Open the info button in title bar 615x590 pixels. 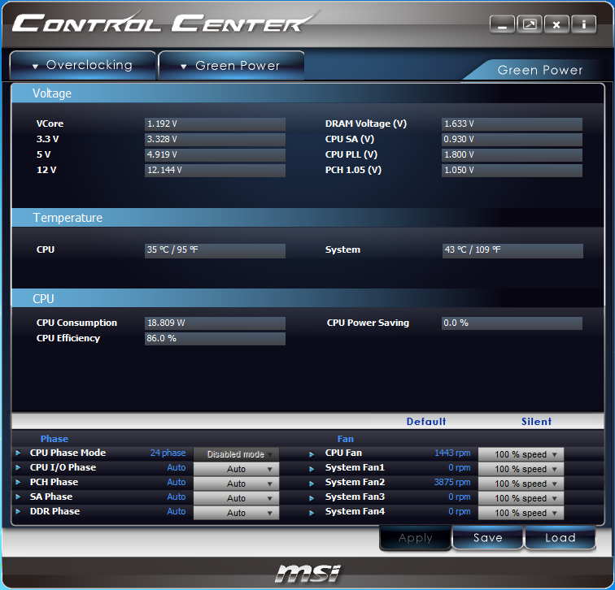[x=583, y=24]
